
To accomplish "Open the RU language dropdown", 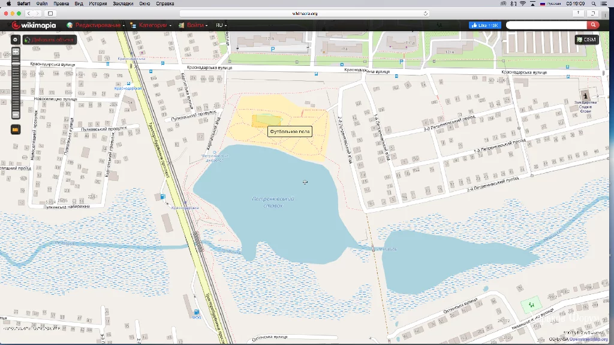I will 221,25.
